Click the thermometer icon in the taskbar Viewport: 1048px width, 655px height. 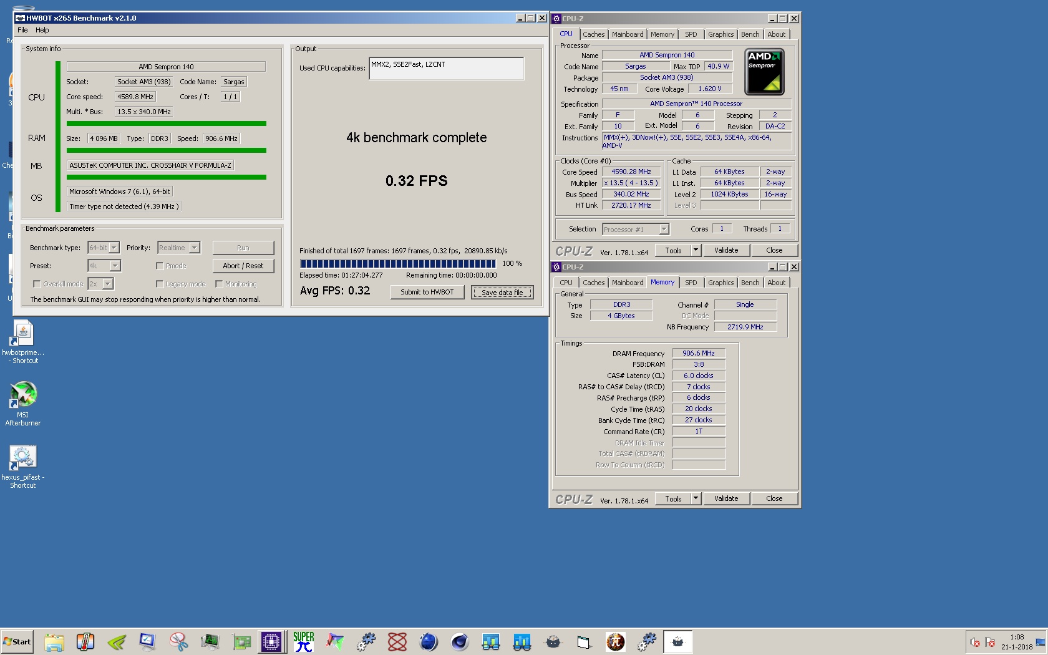pos(85,642)
